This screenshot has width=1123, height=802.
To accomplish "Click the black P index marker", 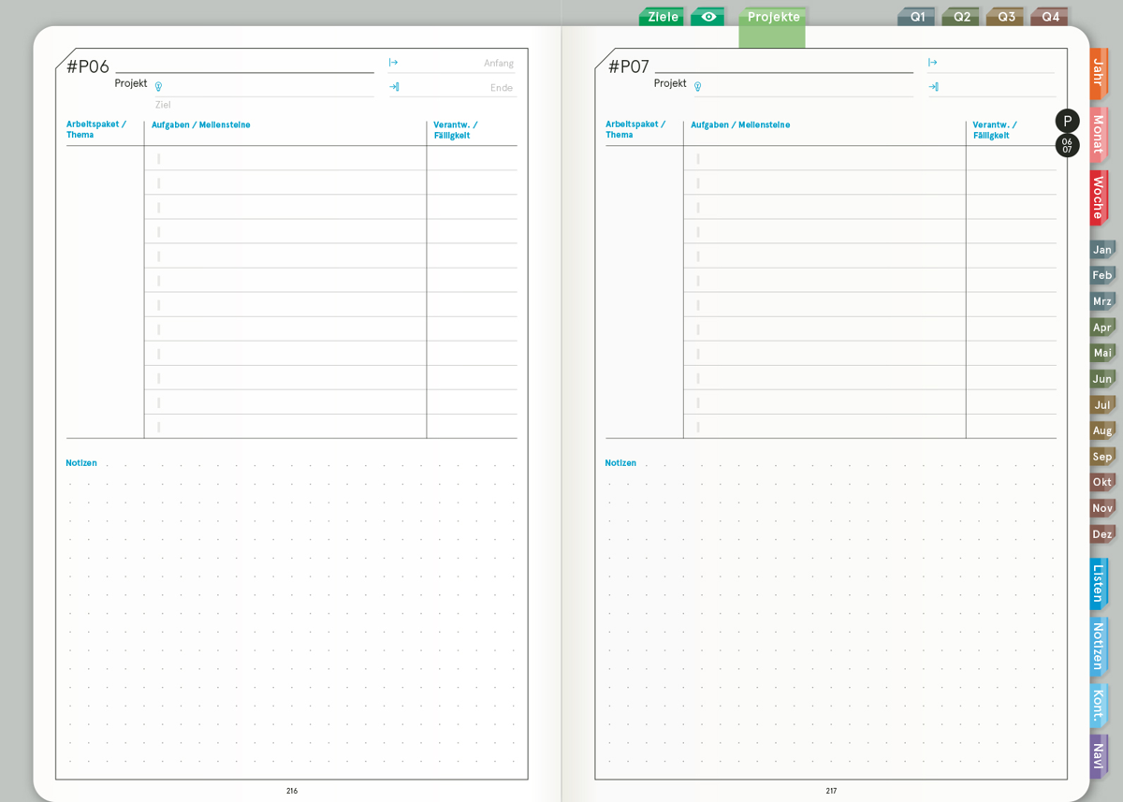I will (x=1067, y=121).
